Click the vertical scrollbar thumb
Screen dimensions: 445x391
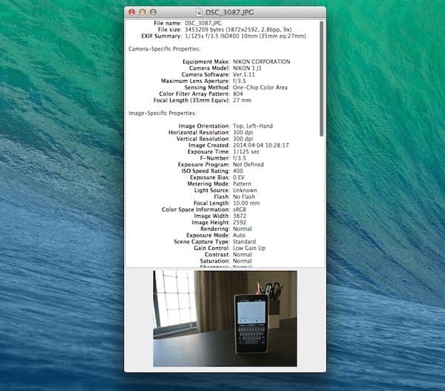(322, 79)
